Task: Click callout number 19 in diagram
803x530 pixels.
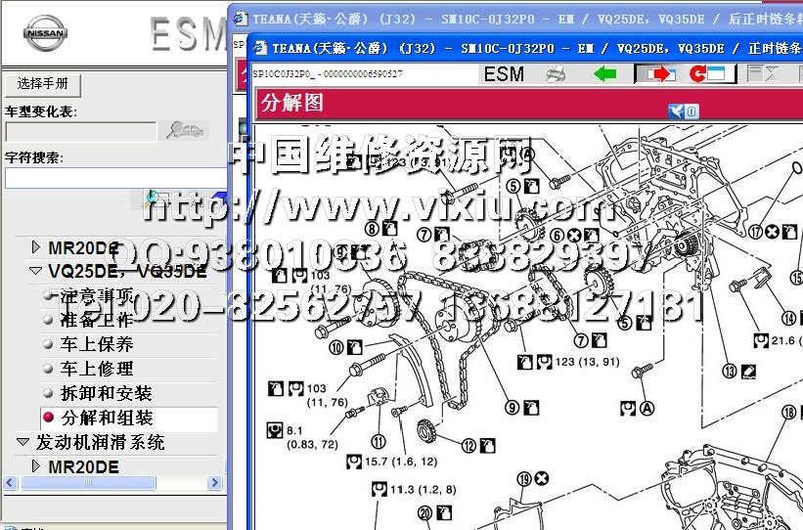Action: tap(524, 479)
